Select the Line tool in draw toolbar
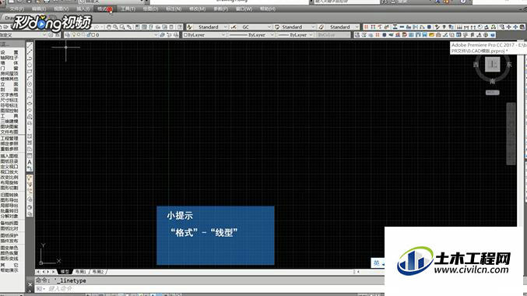The width and height of the screenshot is (527, 296). click(30, 46)
